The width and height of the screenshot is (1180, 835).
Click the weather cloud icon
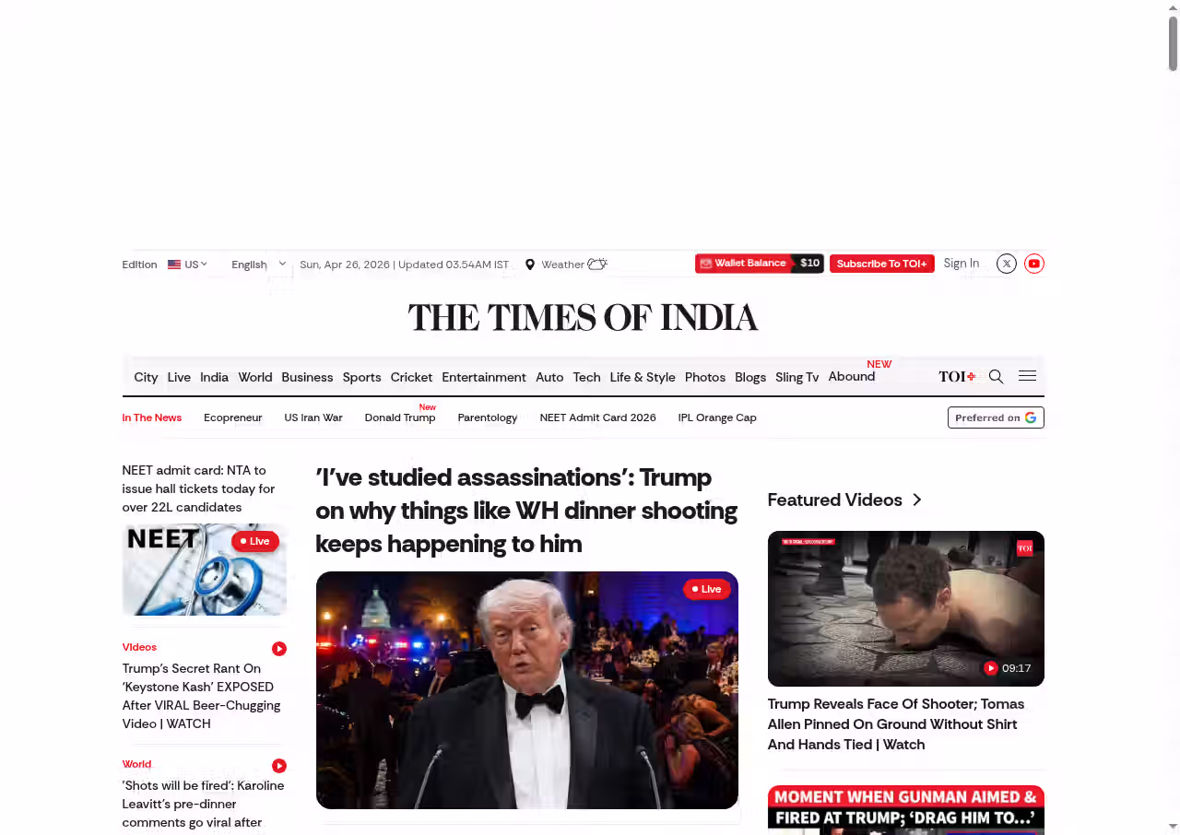pos(597,265)
